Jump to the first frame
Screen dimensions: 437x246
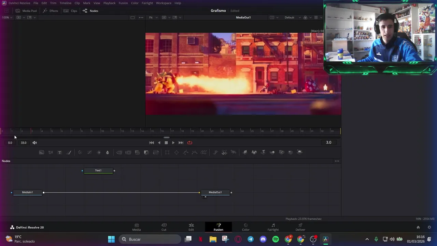coord(152,143)
